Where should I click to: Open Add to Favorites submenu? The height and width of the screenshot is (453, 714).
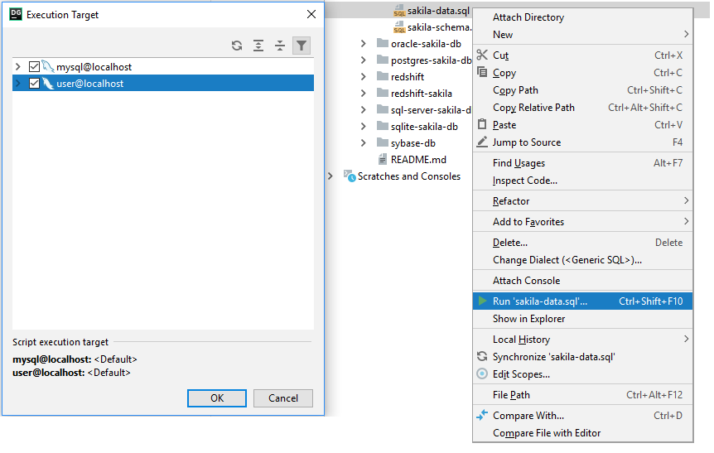pyautogui.click(x=583, y=222)
